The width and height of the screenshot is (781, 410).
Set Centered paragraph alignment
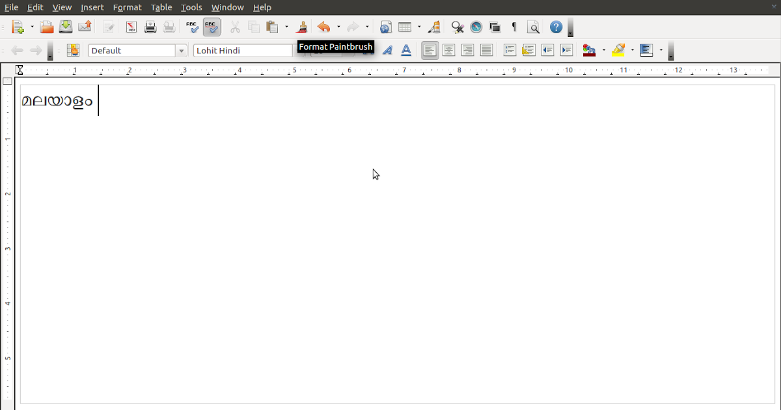448,50
